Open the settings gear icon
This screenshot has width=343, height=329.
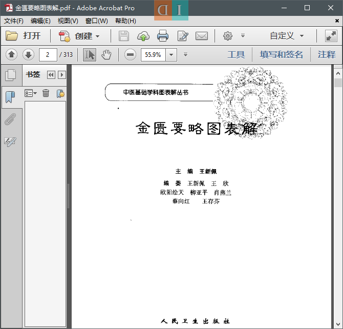click(x=227, y=36)
